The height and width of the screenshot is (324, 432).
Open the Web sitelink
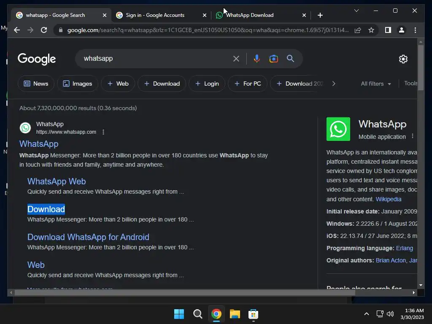click(x=36, y=265)
